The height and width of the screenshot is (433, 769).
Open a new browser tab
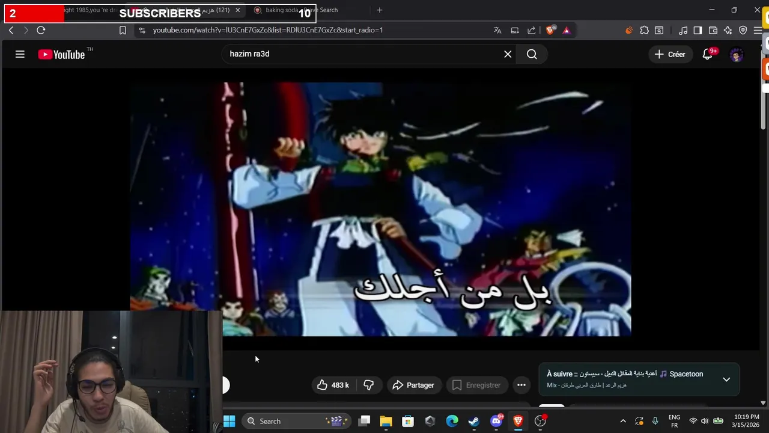point(379,10)
